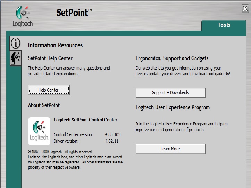The height and width of the screenshot is (188, 251).
Task: Click the Support + Downloads button
Action: 170,93
